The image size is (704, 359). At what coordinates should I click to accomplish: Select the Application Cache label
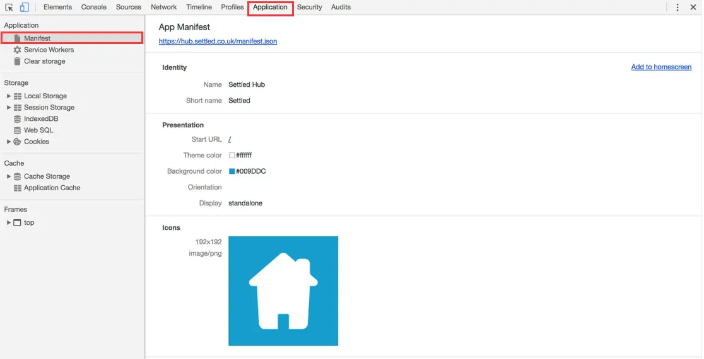[52, 188]
